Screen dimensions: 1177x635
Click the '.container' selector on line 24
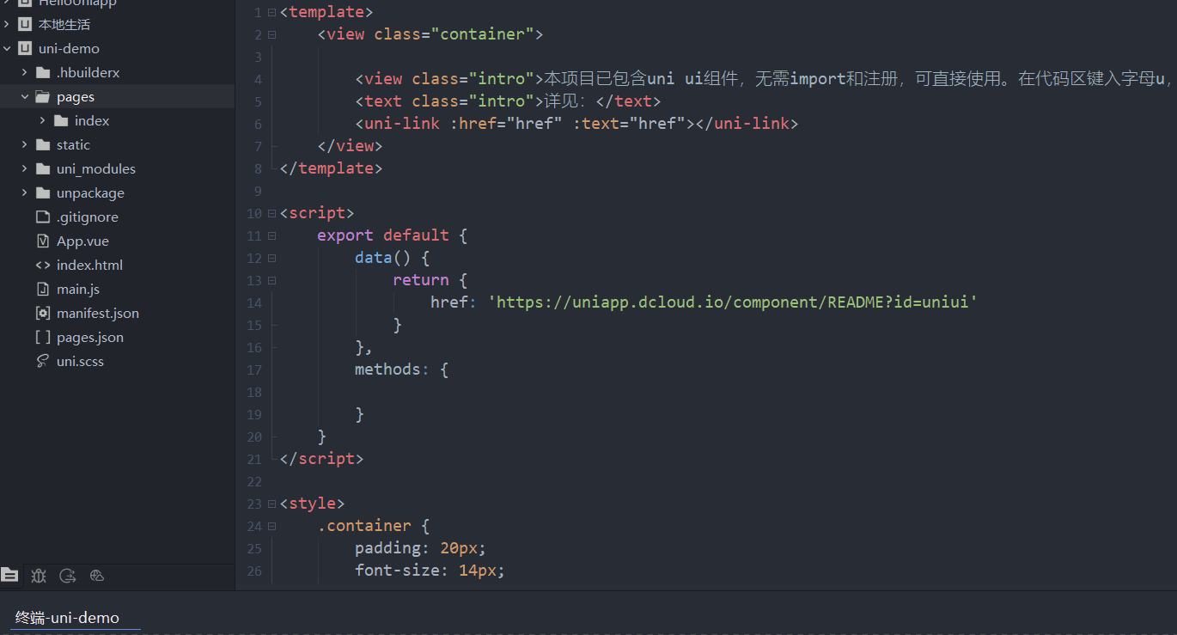(x=364, y=526)
